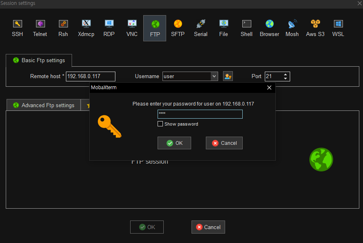This screenshot has height=243, width=363.
Task: Confirm password with dialog OK button
Action: point(174,143)
